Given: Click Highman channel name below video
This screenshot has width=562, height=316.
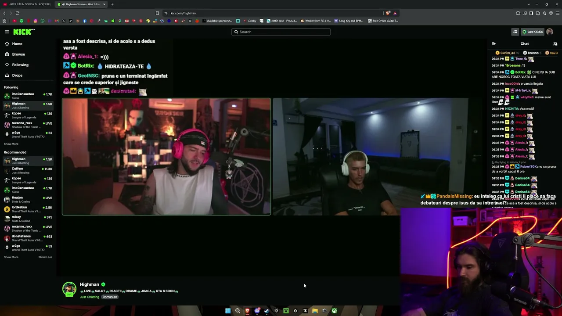Looking at the screenshot, I should (x=90, y=284).
